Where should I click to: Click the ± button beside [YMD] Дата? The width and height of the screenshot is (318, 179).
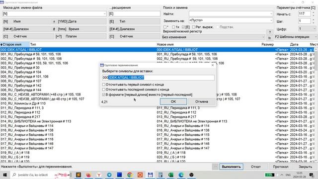[x=54, y=21]
